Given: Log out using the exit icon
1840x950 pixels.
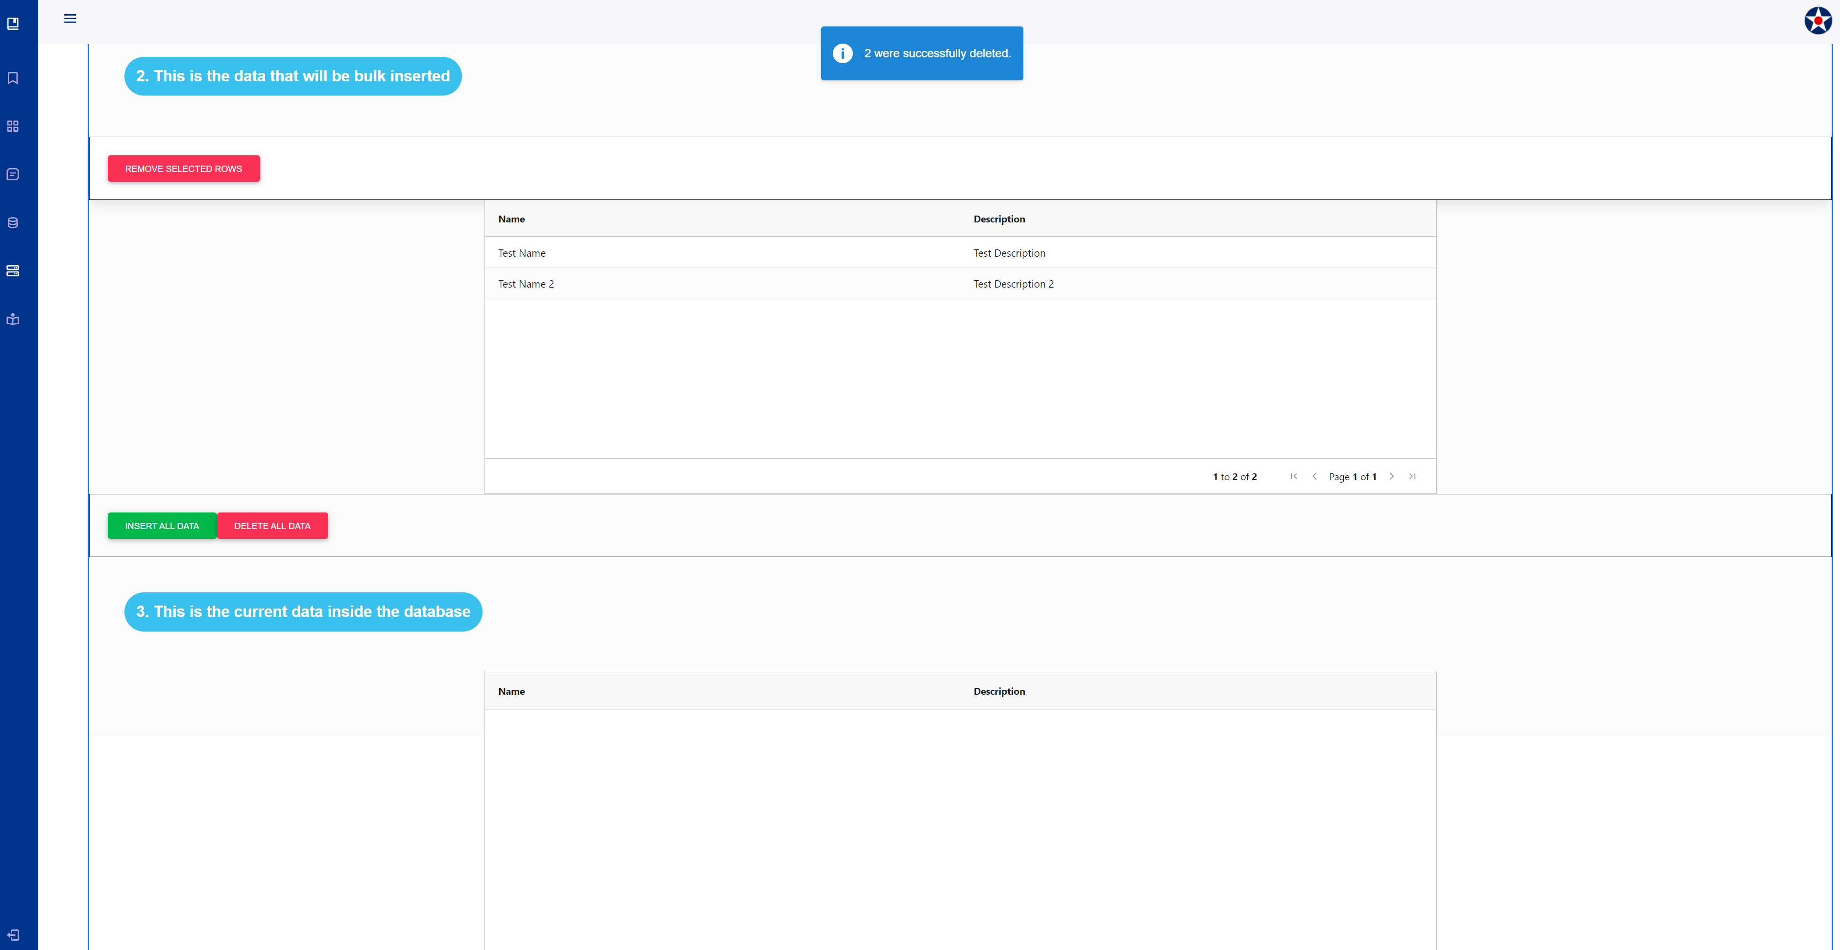Looking at the screenshot, I should click(13, 935).
